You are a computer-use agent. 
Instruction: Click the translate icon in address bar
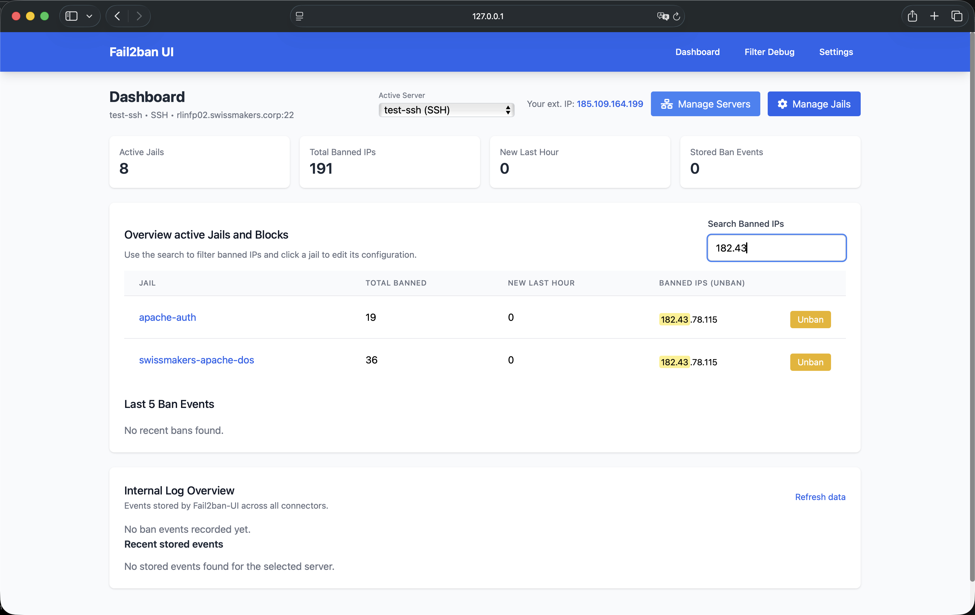[662, 16]
